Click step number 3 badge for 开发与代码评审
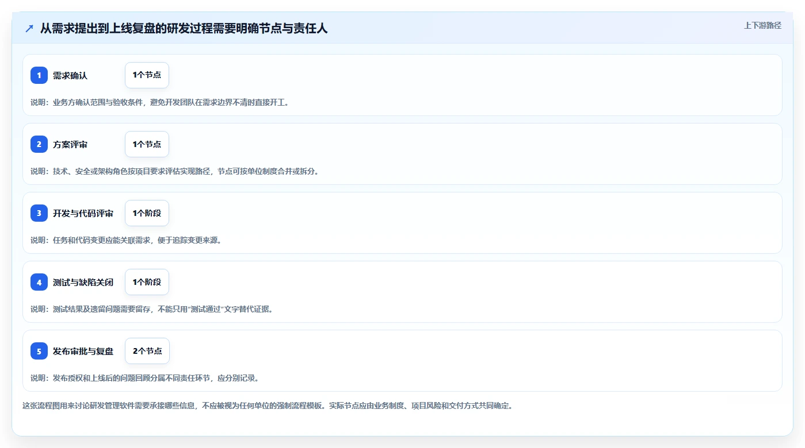The height and width of the screenshot is (448, 805). 39,213
